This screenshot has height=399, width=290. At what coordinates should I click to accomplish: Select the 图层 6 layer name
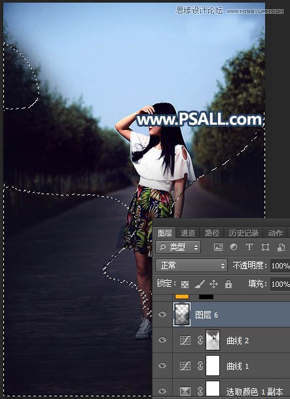pos(206,315)
